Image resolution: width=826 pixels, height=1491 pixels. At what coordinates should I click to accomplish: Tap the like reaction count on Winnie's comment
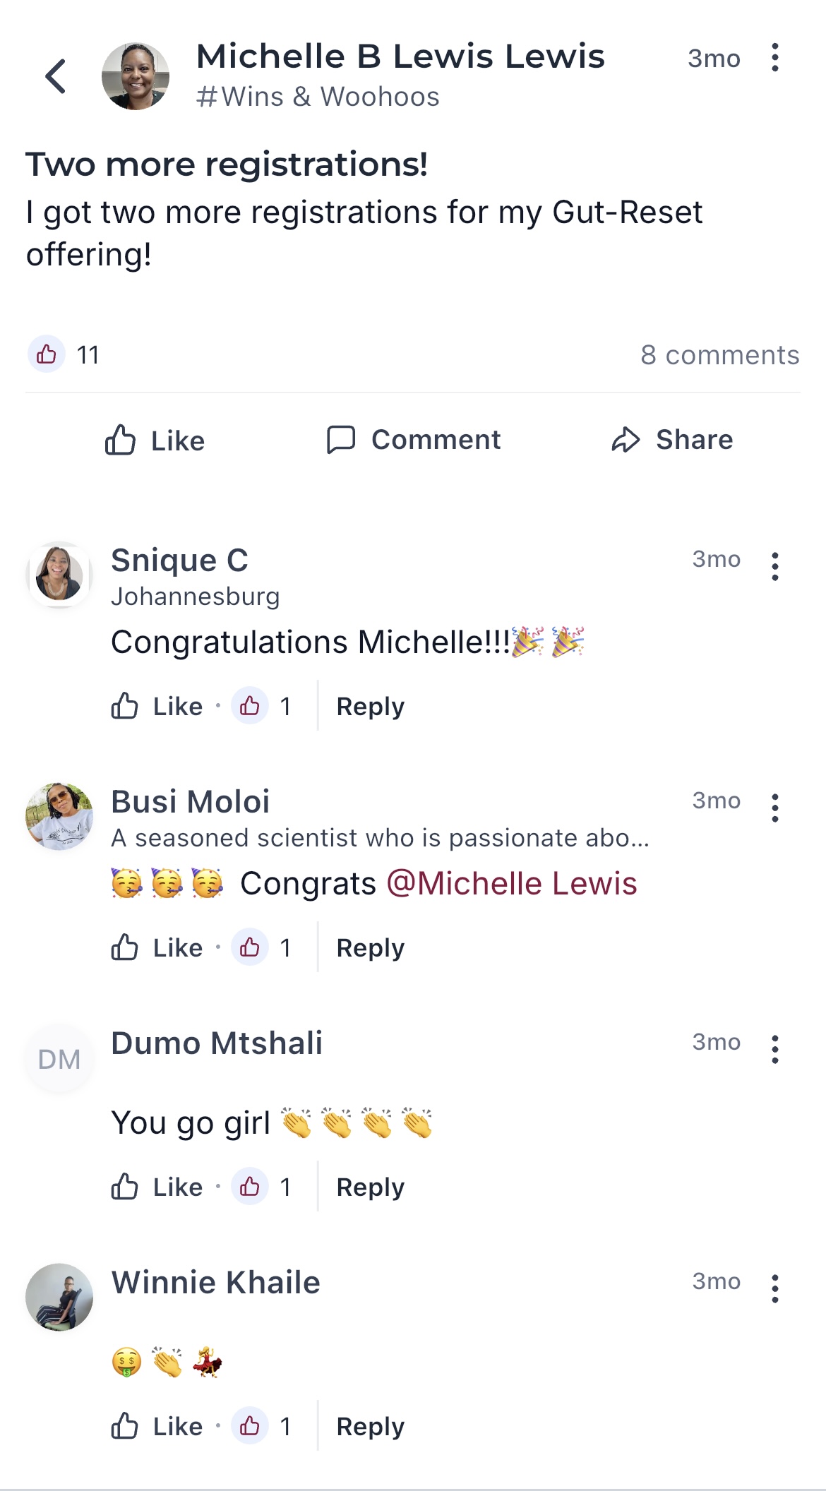264,1426
